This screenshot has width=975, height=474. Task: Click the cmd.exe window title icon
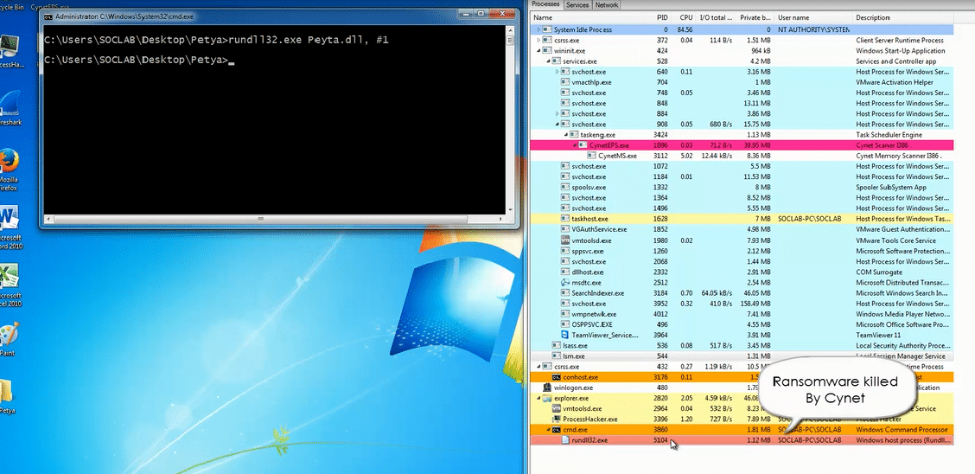pyautogui.click(x=48, y=16)
